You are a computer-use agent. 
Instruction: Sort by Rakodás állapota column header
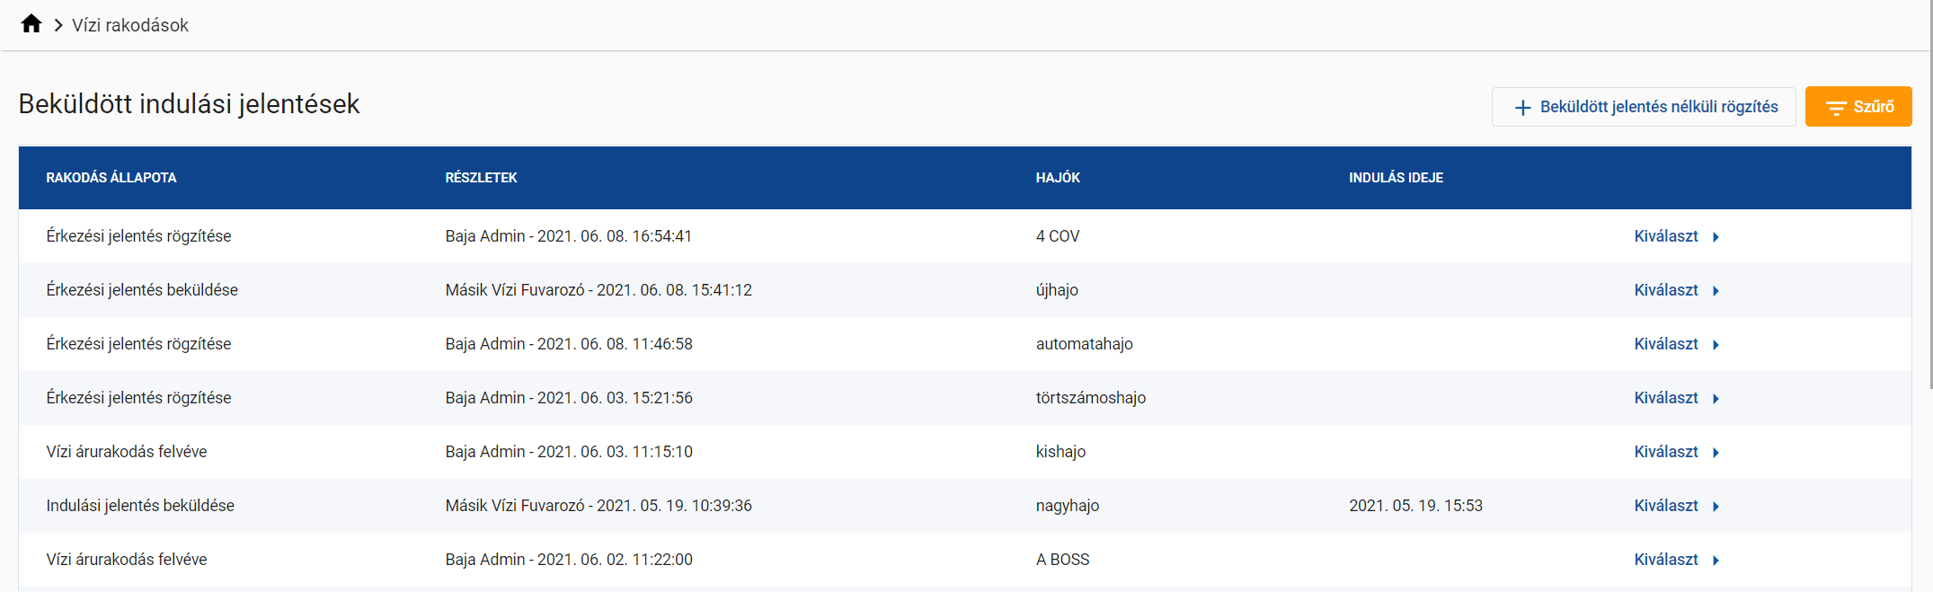click(x=111, y=178)
